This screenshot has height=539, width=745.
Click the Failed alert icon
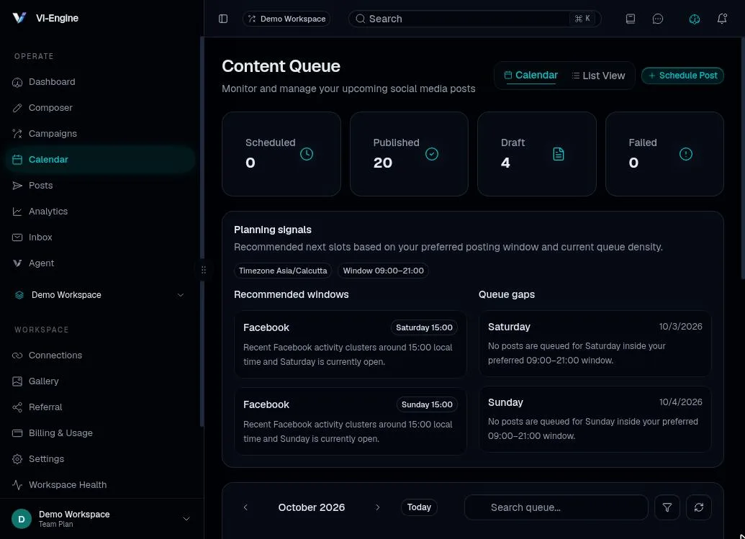tap(685, 154)
